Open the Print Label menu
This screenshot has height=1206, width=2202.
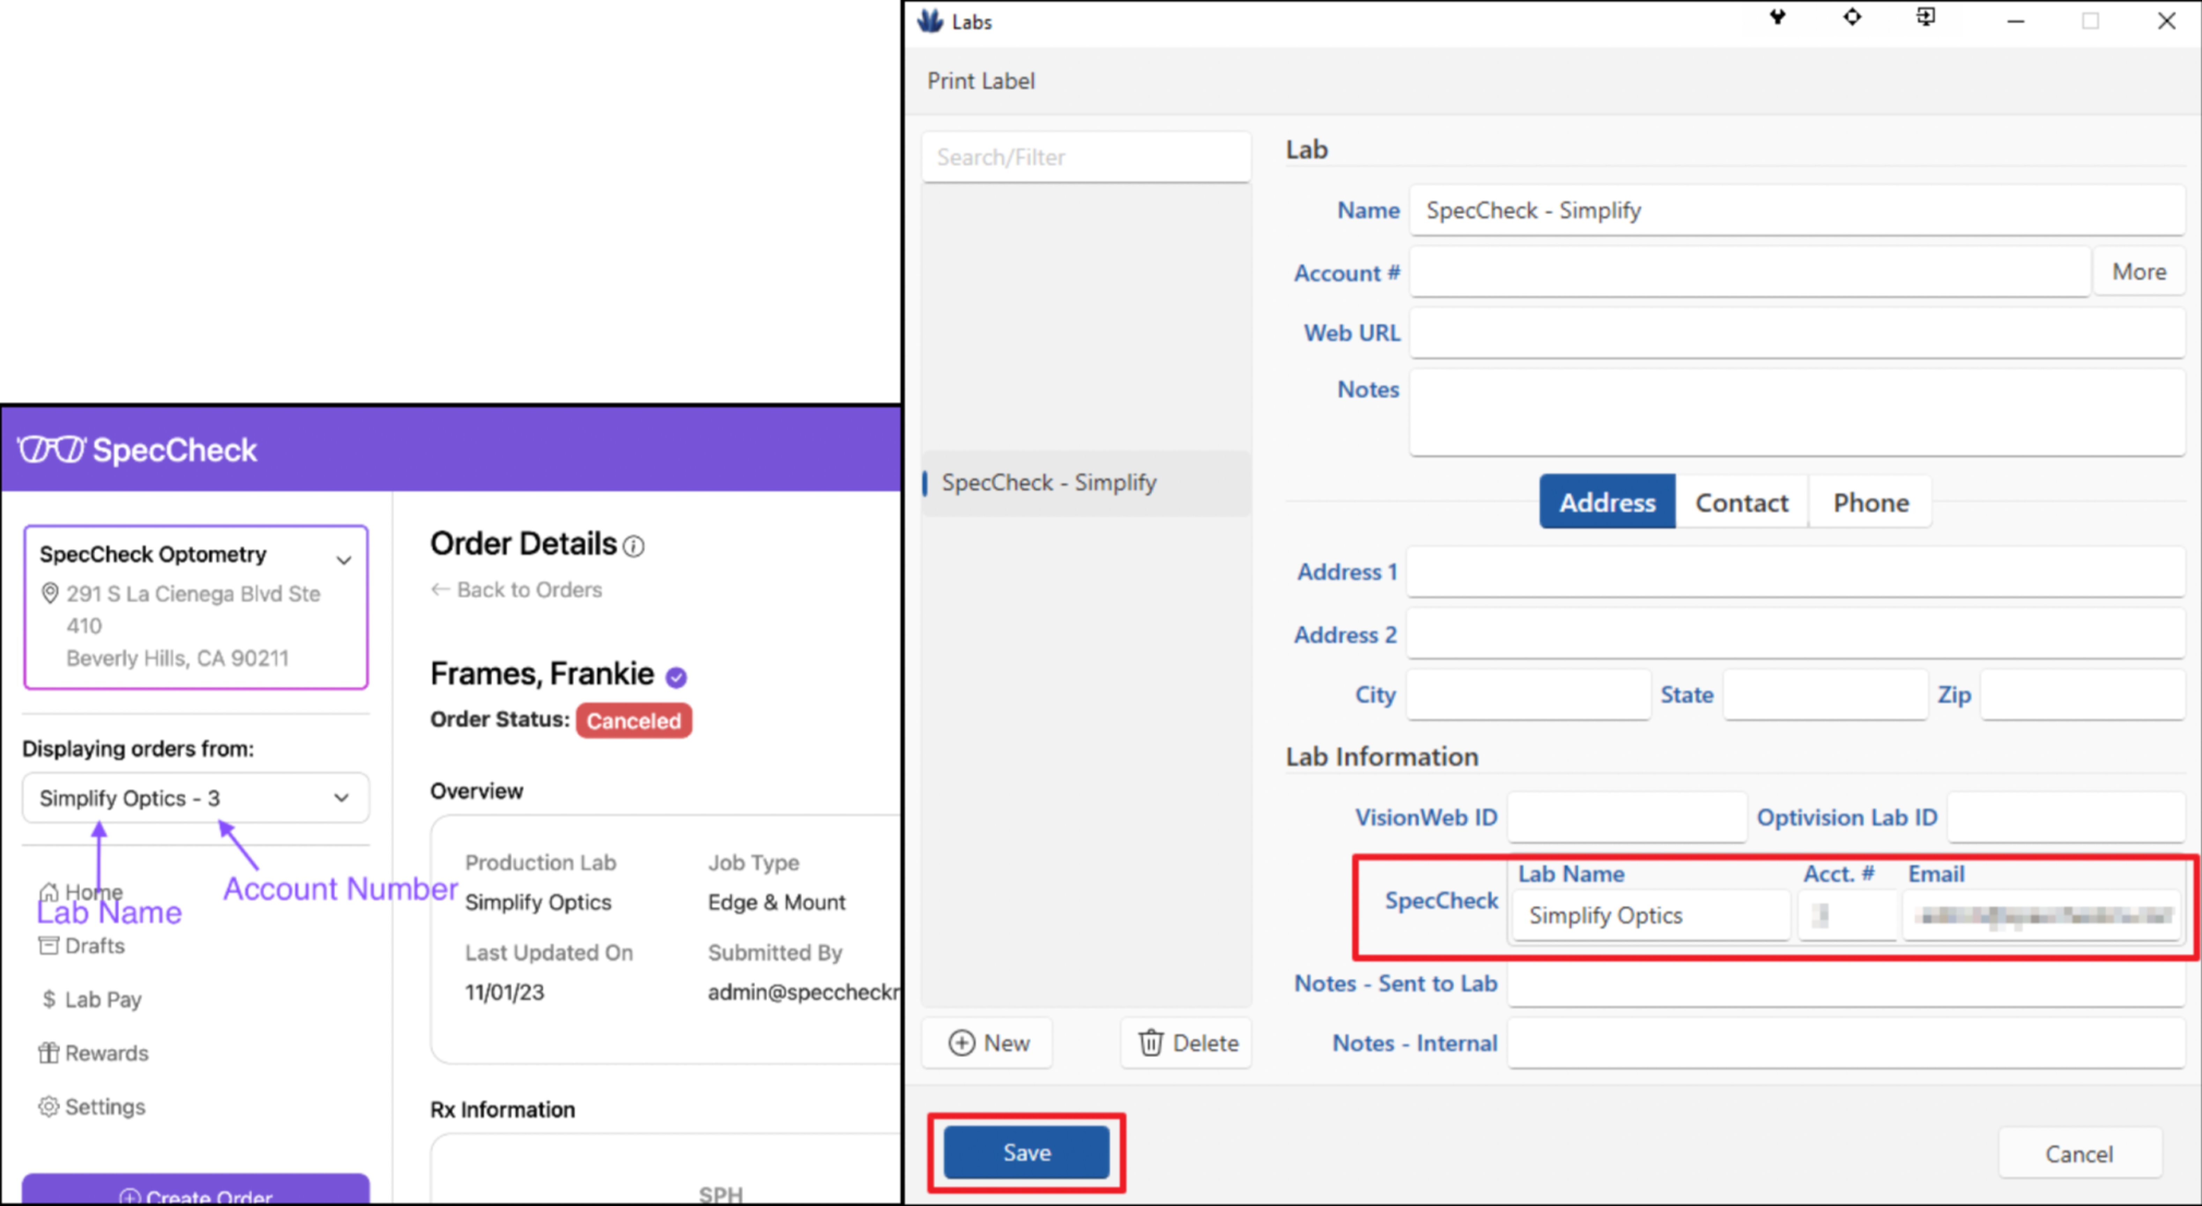981,80
